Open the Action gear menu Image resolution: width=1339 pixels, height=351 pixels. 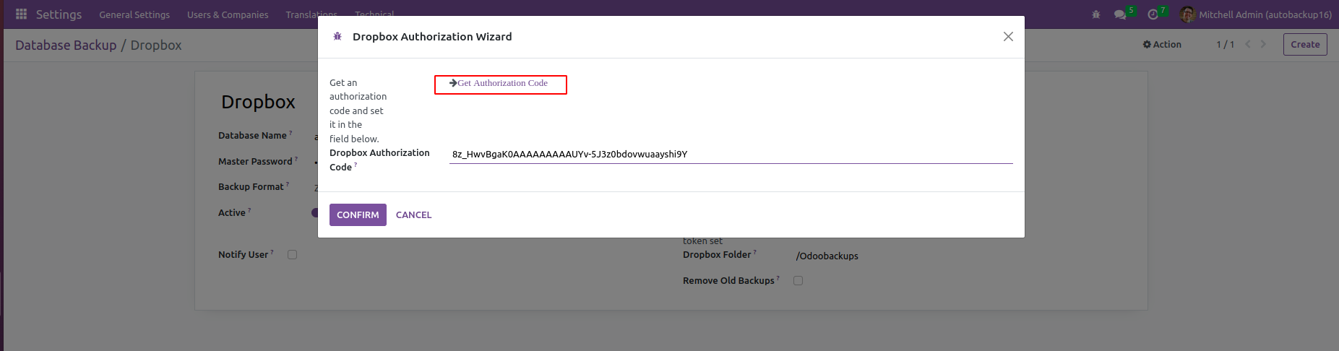pyautogui.click(x=1162, y=44)
